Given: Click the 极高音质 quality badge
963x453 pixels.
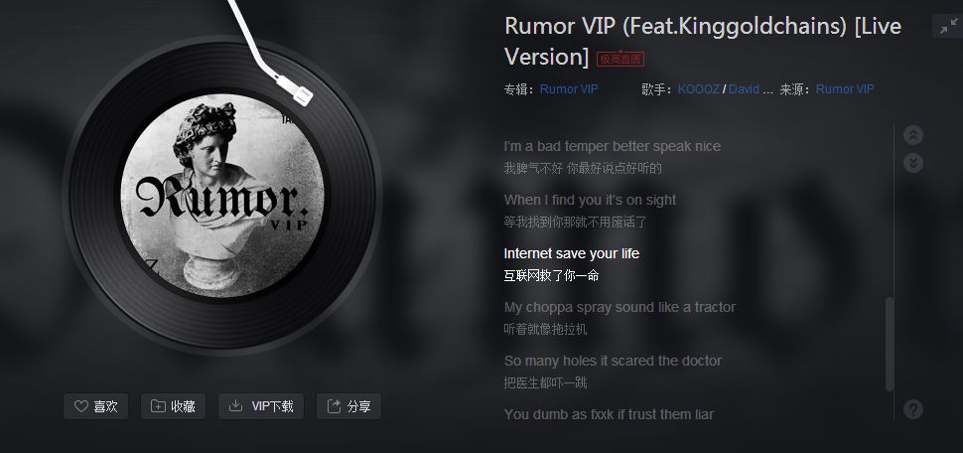Looking at the screenshot, I should pyautogui.click(x=620, y=59).
